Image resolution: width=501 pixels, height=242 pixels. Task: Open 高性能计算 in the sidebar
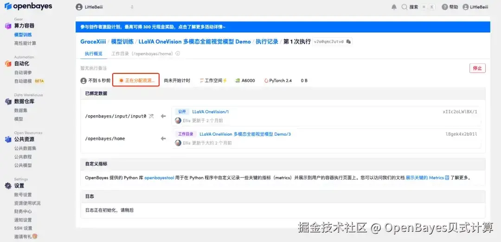pos(25,43)
